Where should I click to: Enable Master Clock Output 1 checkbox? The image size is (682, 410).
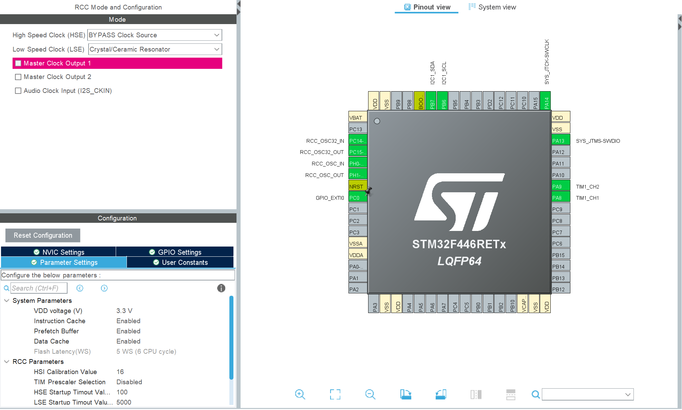coord(18,63)
